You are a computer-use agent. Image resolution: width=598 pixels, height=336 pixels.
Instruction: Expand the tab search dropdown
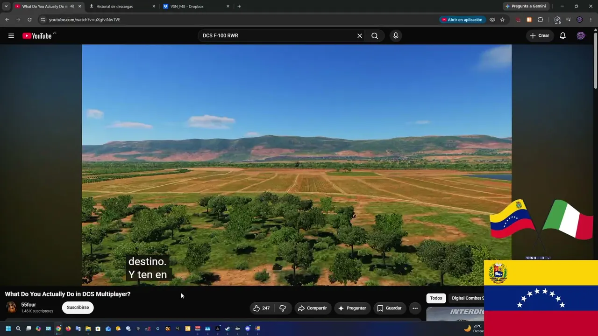click(6, 7)
